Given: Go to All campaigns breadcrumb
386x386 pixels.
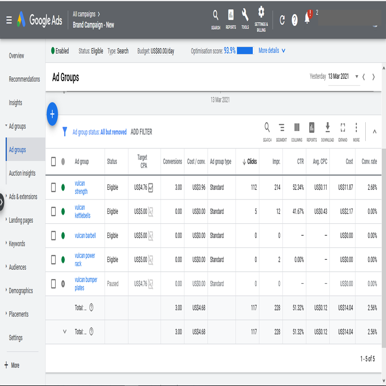Looking at the screenshot, I should tap(84, 14).
